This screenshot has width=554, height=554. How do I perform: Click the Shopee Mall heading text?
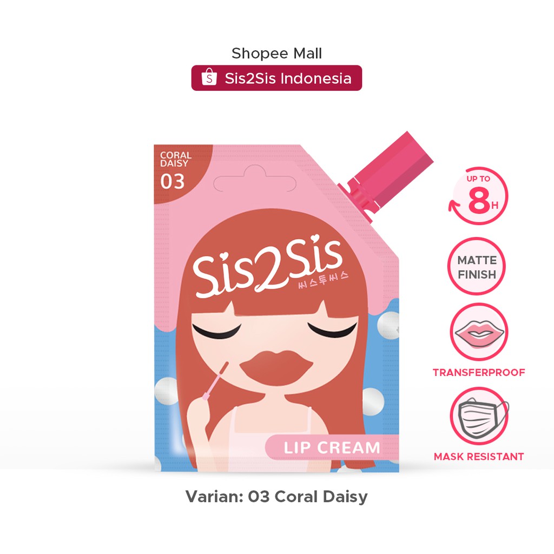pos(276,54)
